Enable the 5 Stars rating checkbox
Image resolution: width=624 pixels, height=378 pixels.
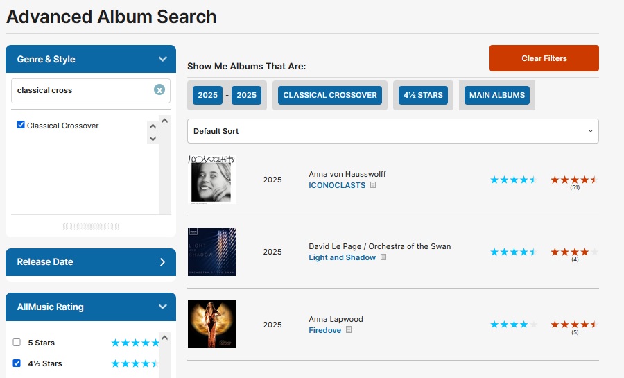17,343
